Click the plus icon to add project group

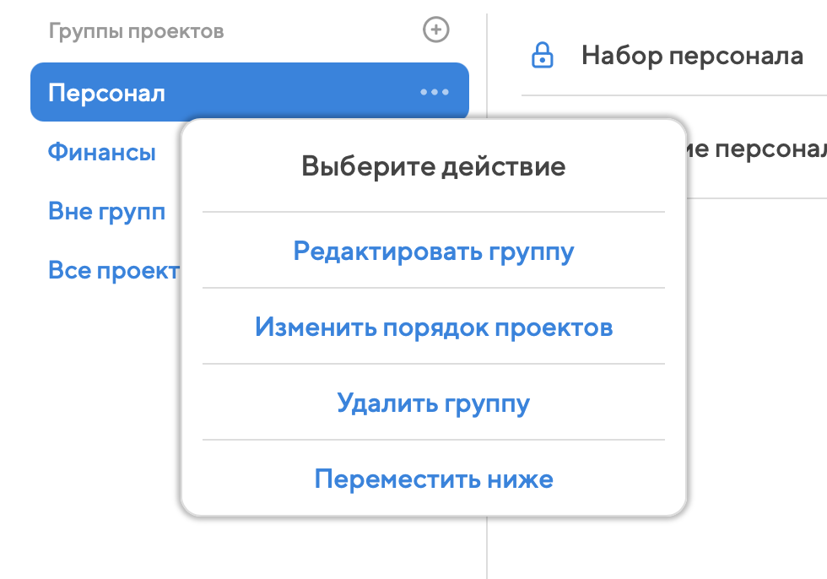coord(435,31)
